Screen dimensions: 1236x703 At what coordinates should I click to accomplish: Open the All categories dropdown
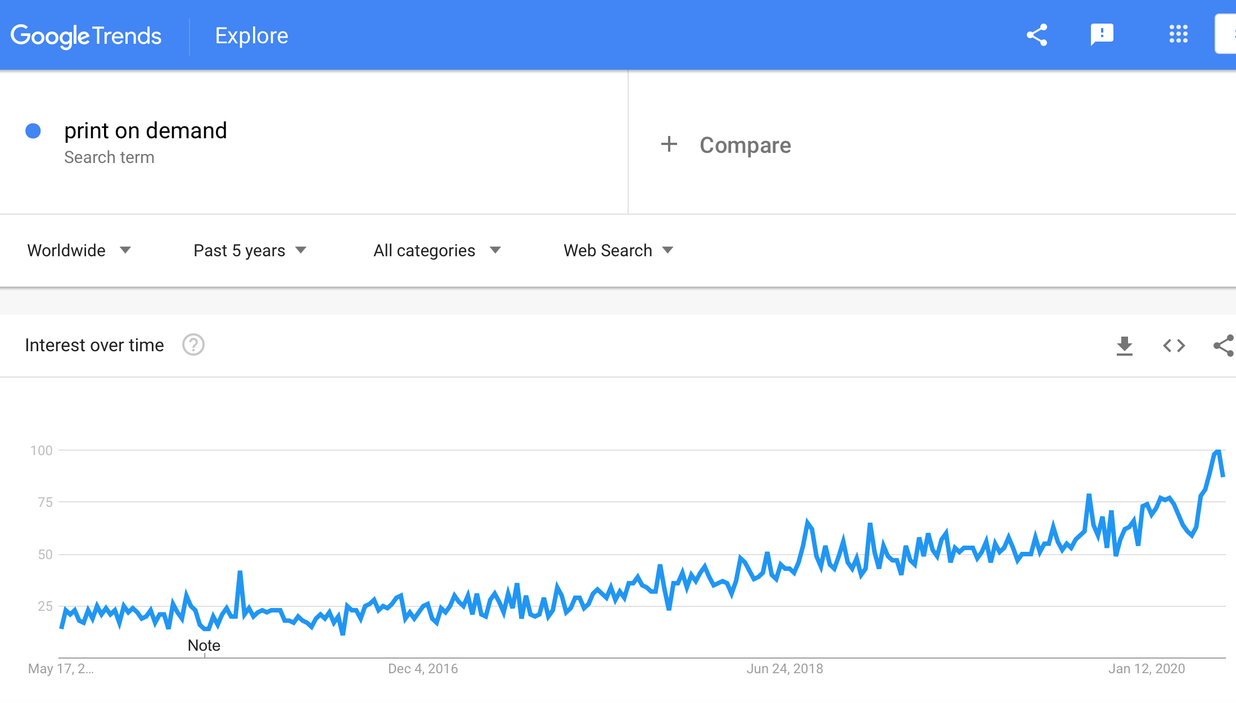coord(437,250)
